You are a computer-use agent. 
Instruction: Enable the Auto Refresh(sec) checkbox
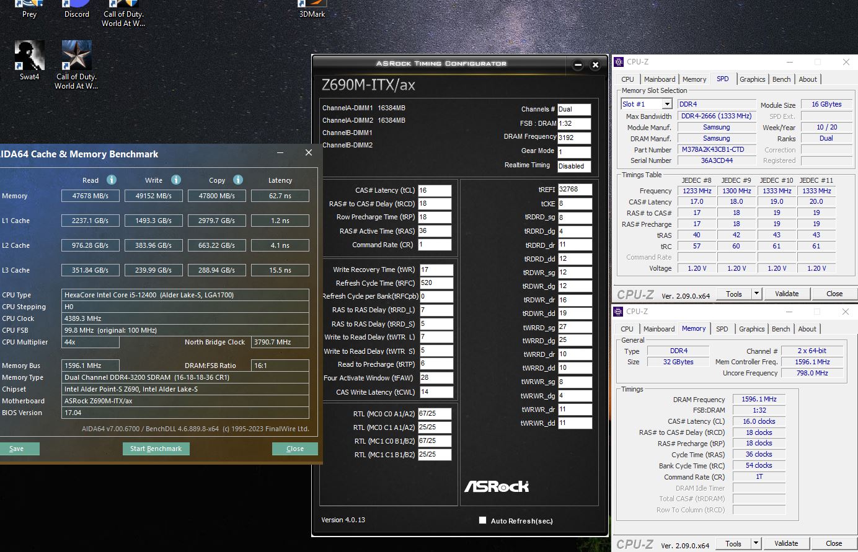482,520
